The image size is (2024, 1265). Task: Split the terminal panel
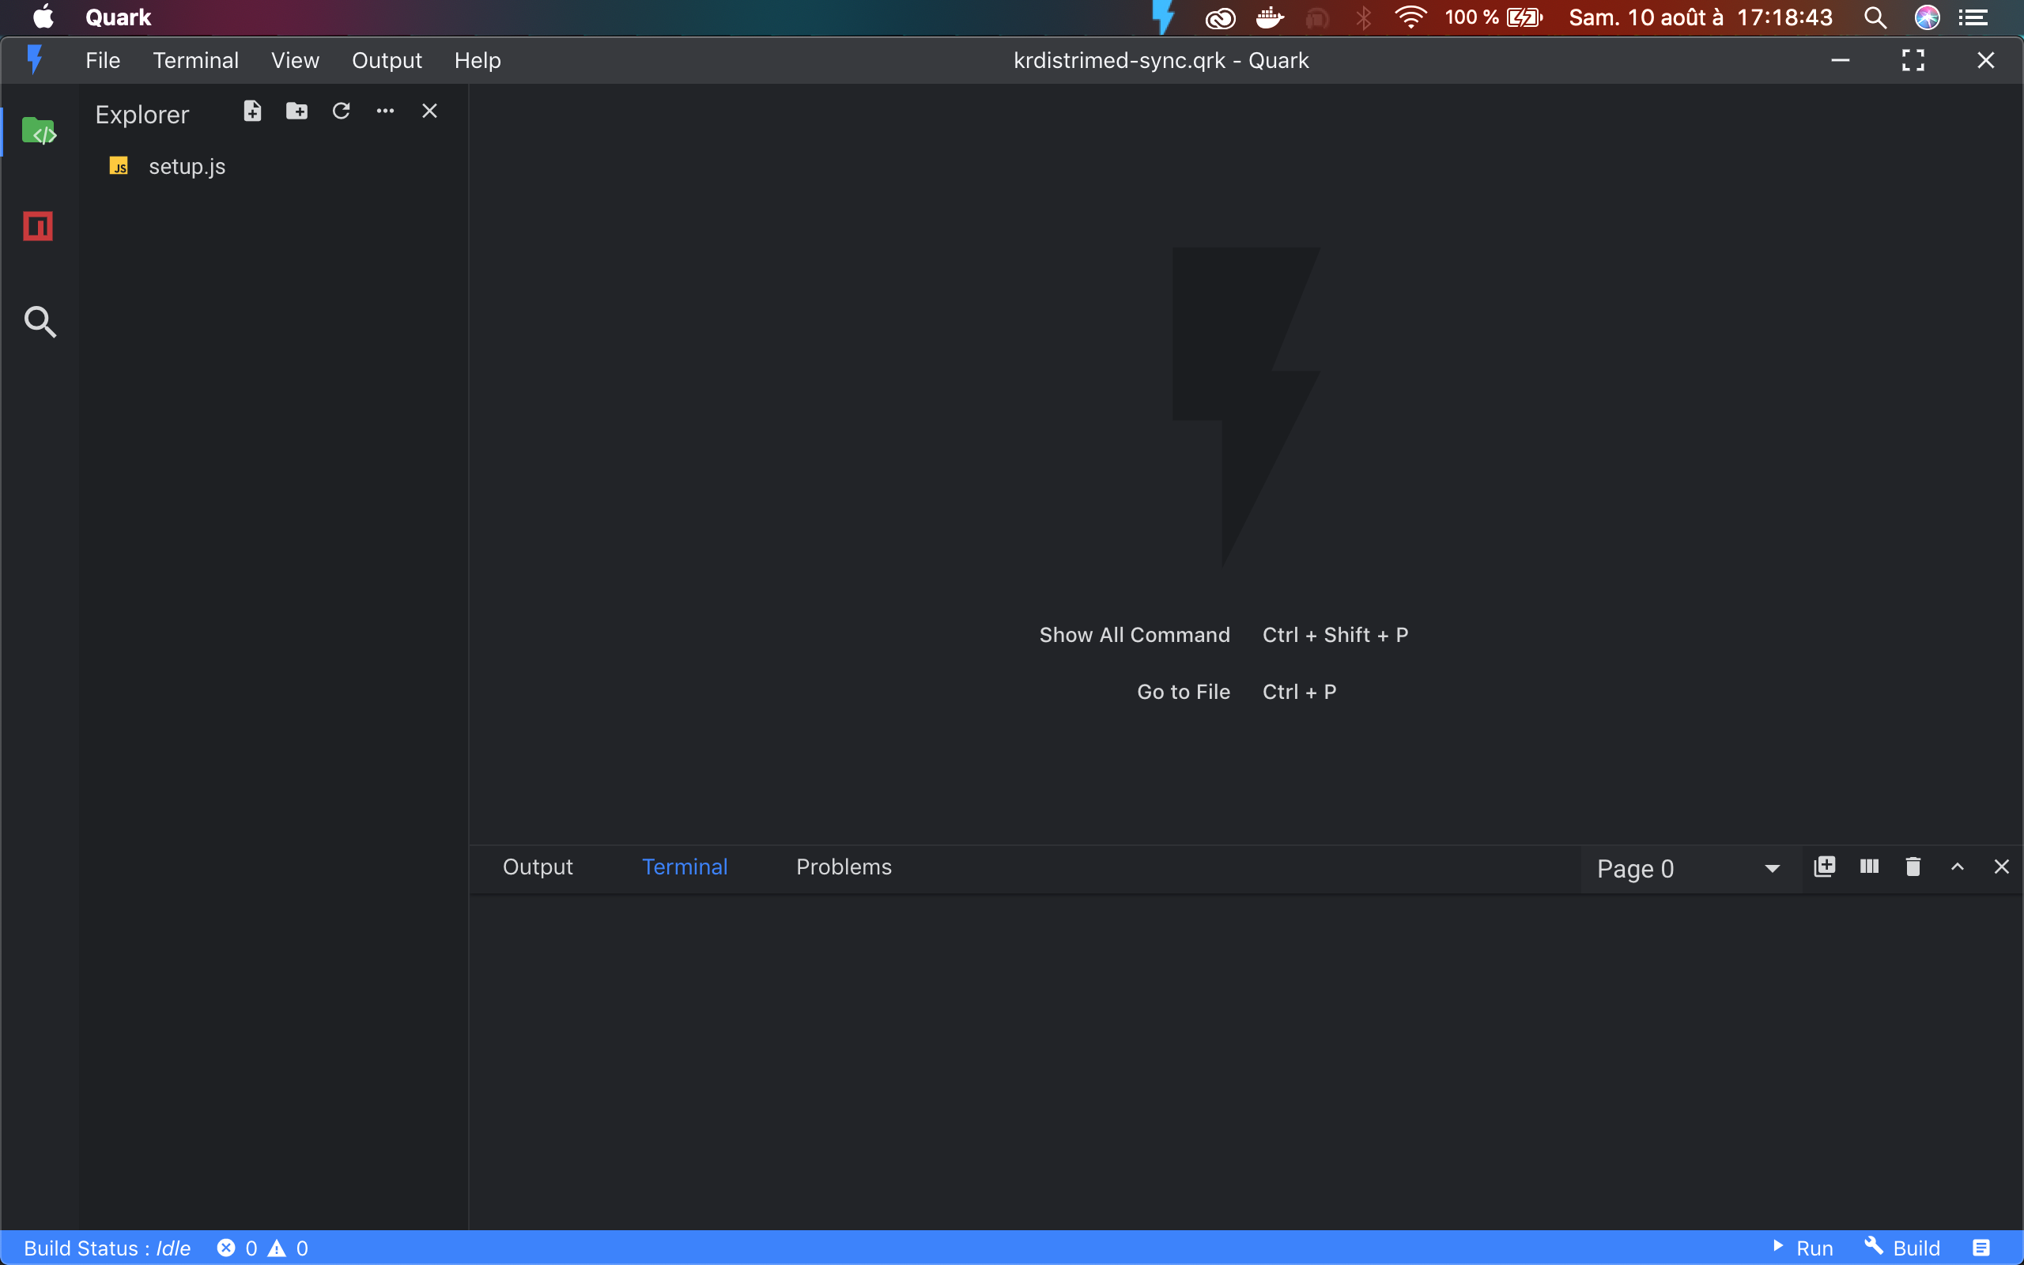pos(1869,867)
